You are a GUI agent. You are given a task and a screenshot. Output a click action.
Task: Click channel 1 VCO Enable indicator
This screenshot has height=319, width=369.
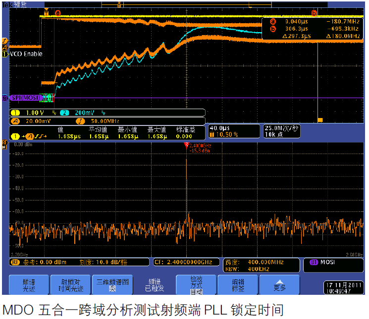(5, 54)
